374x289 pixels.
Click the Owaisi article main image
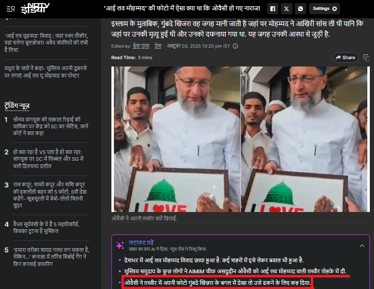click(x=241, y=139)
